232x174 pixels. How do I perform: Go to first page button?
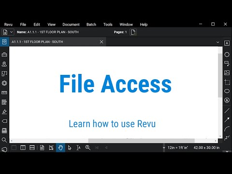[x=97, y=147]
